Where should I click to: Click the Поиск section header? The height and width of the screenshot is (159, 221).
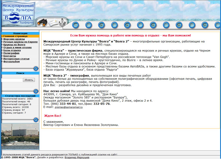(x=20, y=73)
